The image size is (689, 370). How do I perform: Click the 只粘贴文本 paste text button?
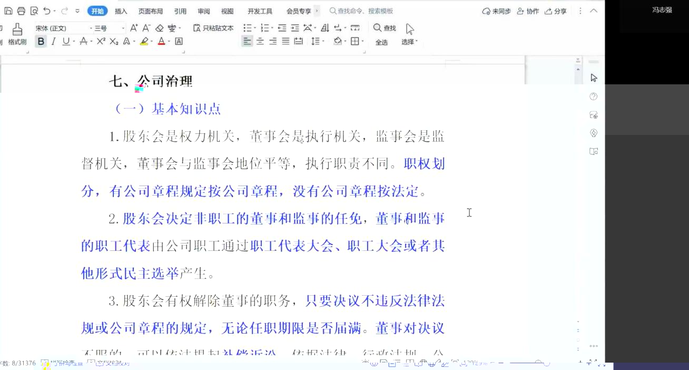(x=213, y=28)
